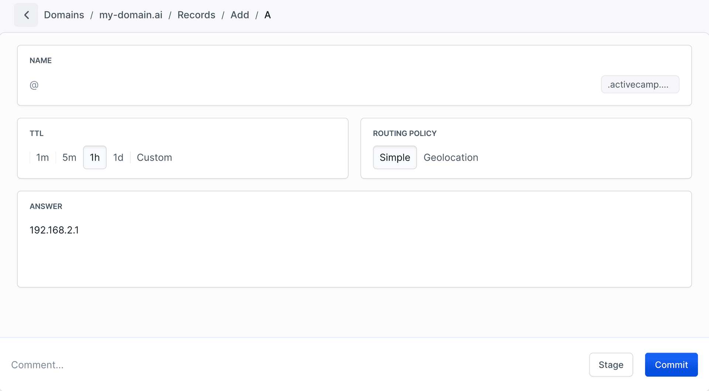Screen dimensions: 709x391
Task: Switch routing policy to Geolocation
Action: [x=451, y=157]
